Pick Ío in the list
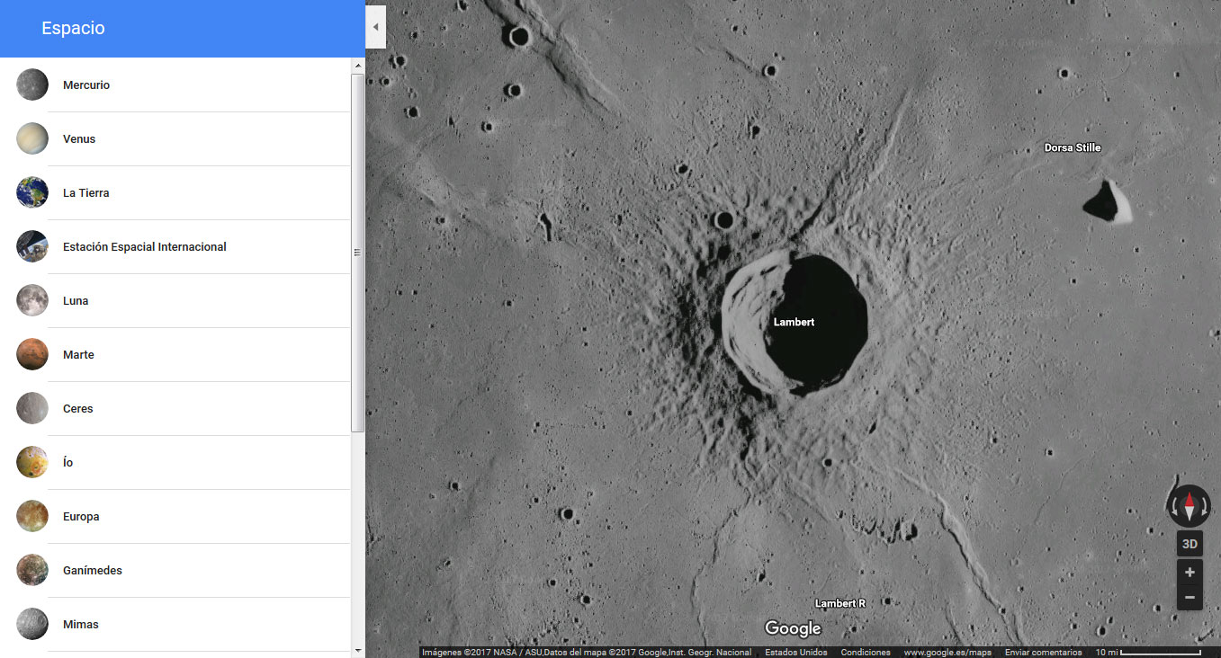This screenshot has height=658, width=1221. 175,462
